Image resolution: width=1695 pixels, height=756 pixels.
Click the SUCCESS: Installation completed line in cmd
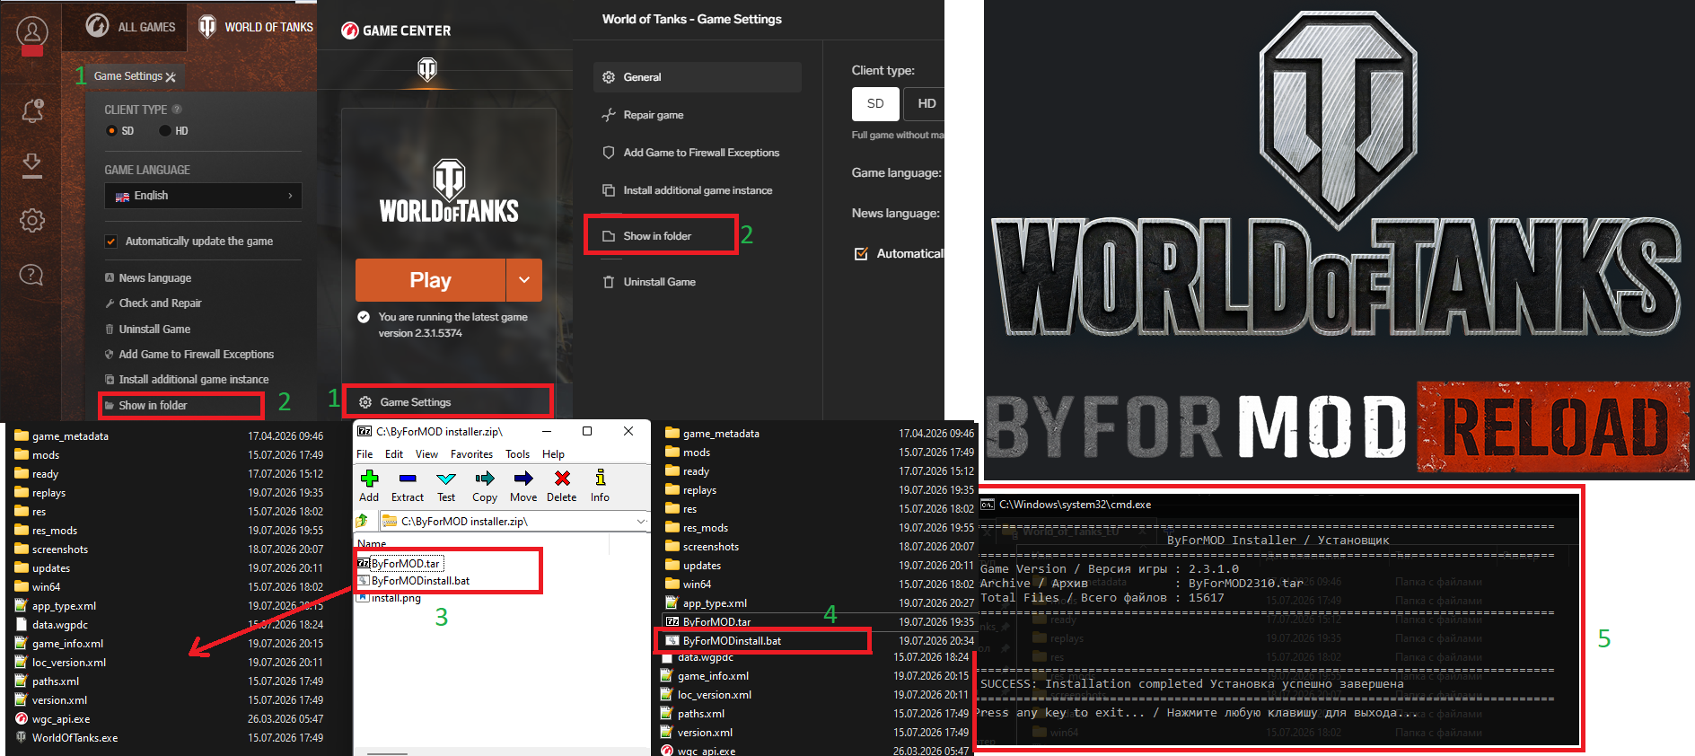coord(1191,684)
